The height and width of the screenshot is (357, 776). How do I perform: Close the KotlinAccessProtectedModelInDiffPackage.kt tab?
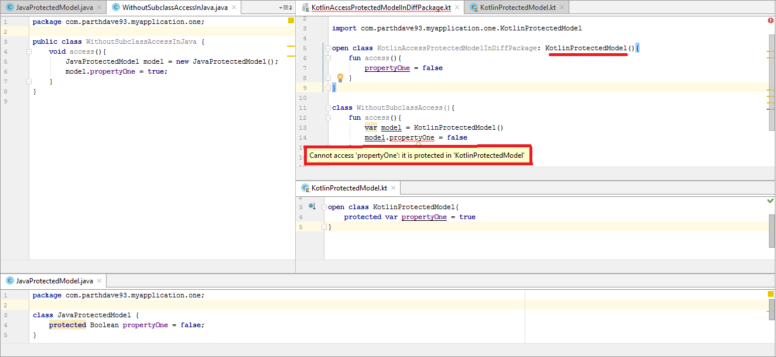(x=457, y=8)
